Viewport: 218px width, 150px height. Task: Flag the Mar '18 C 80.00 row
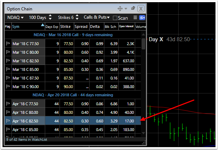coord(8,52)
